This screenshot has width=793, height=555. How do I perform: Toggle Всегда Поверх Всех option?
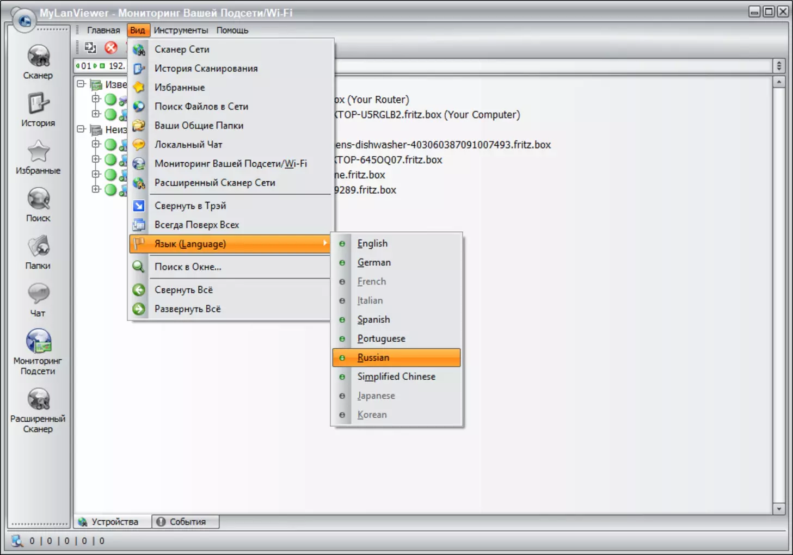[x=196, y=225]
